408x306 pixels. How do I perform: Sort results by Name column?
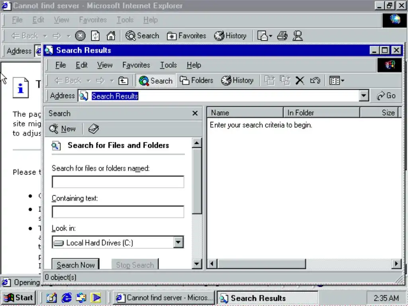(x=245, y=113)
